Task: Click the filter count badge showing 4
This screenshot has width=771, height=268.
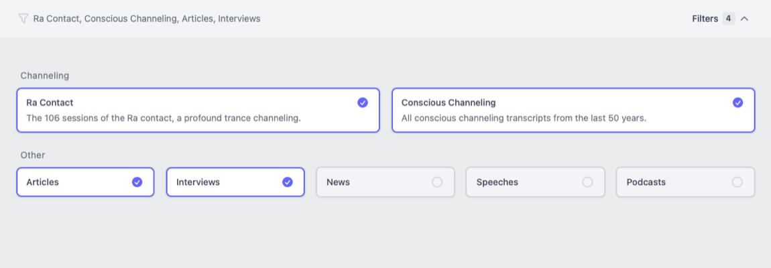Action: (728, 19)
